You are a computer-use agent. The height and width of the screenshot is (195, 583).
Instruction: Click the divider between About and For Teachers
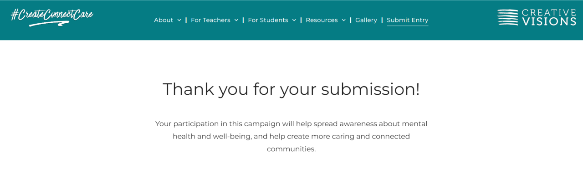tap(186, 20)
